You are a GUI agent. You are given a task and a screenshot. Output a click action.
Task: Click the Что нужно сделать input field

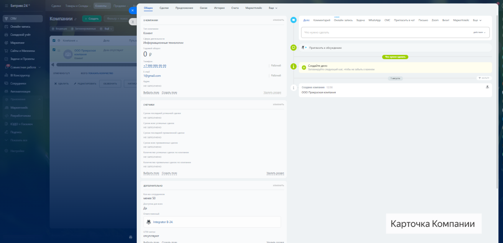pyautogui.click(x=395, y=32)
